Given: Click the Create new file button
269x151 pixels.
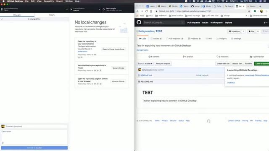Looking at the screenshot, I should [x=223, y=64].
